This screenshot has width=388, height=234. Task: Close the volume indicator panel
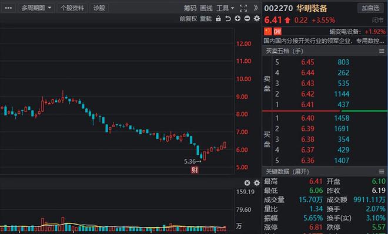click(247, 183)
